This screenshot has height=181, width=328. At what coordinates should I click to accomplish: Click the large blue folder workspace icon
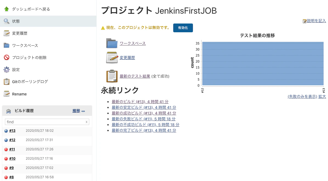point(112,43)
